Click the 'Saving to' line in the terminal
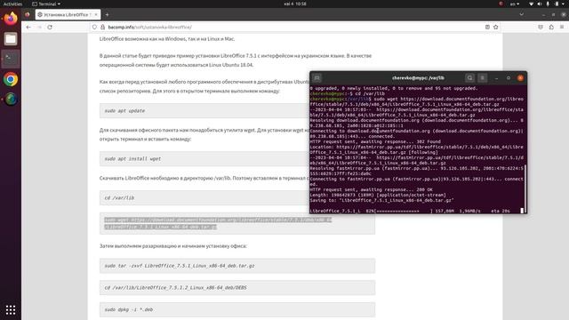The image size is (569, 320). click(x=381, y=200)
